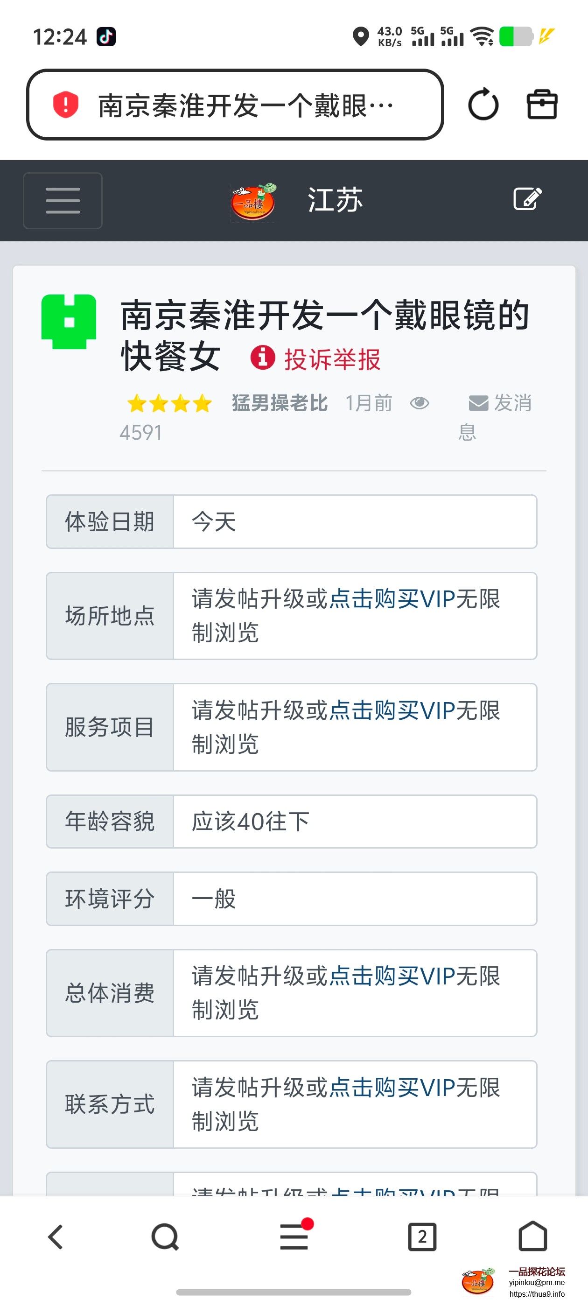The width and height of the screenshot is (588, 1307).
Task: Tap the eye view-count icon
Action: point(419,403)
